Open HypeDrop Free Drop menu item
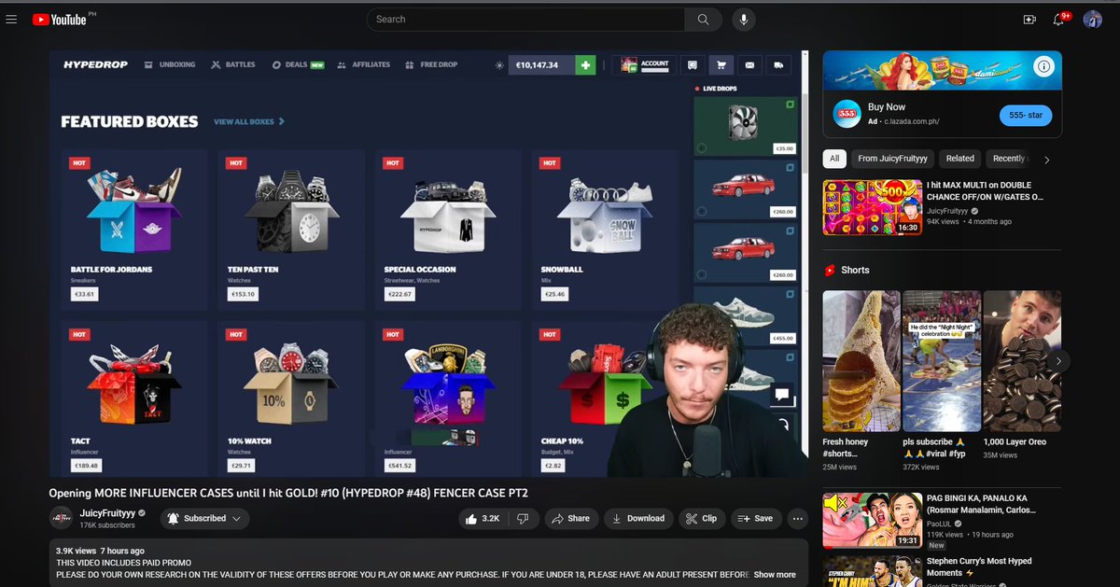The width and height of the screenshot is (1120, 587). tap(432, 65)
